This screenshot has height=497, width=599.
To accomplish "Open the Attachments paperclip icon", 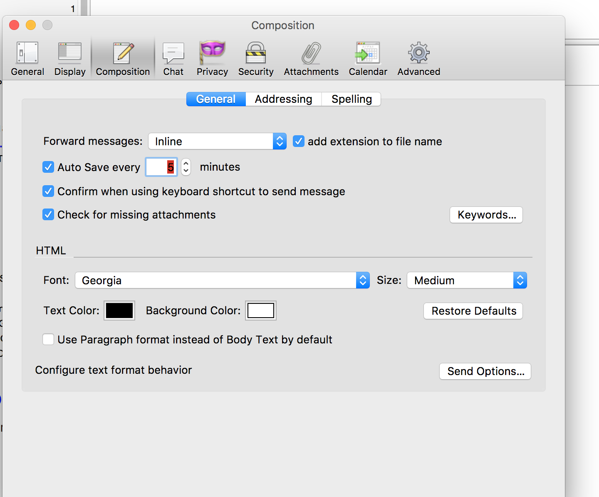I will tap(311, 53).
